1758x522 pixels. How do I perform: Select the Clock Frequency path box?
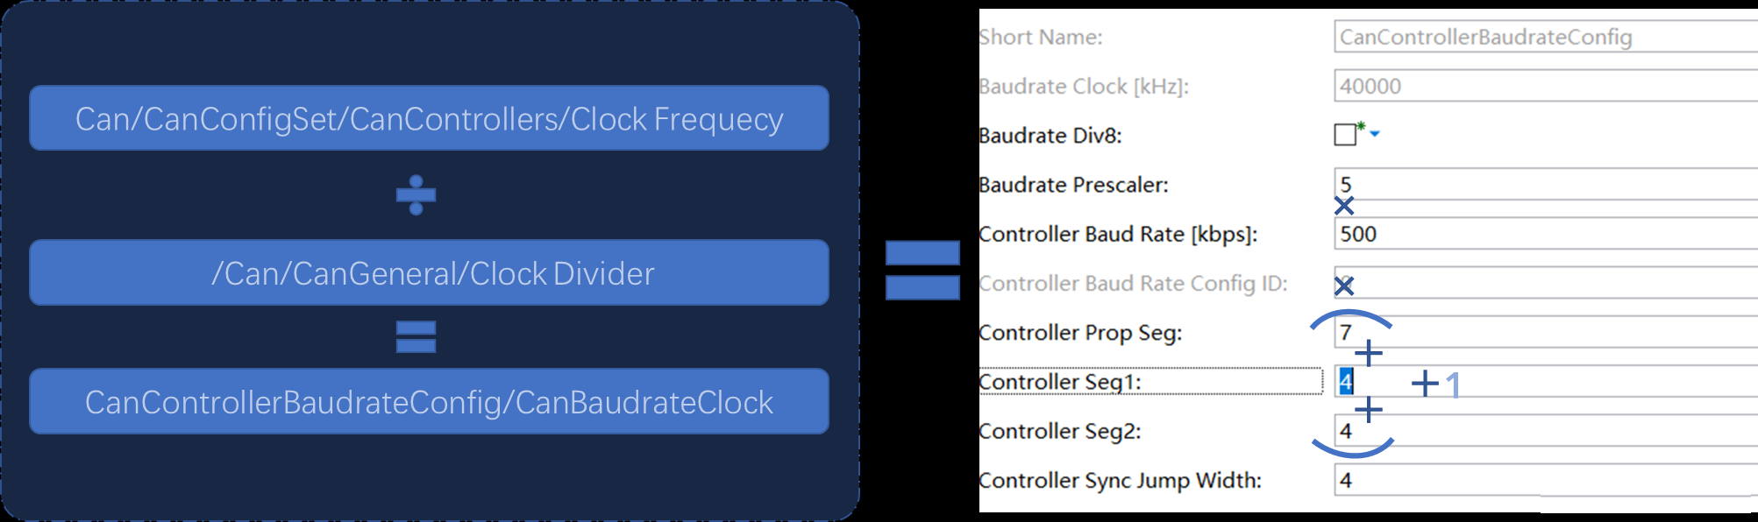[x=429, y=118]
